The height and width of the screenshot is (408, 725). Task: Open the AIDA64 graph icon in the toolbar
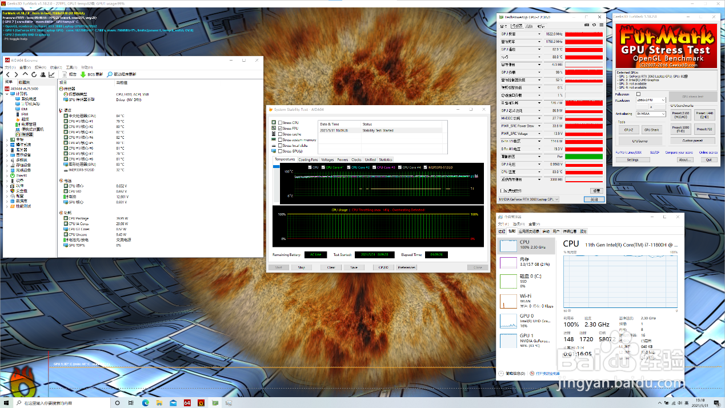51,74
